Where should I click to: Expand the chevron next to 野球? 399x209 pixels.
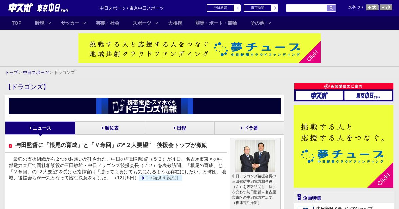point(49,23)
